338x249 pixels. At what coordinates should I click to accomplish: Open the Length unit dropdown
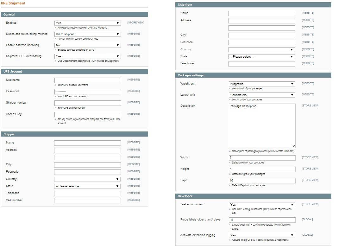262,95
